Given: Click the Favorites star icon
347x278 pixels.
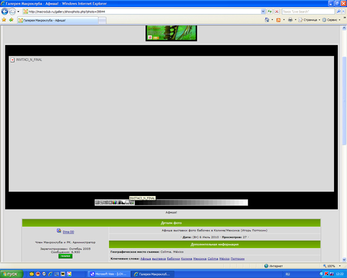Looking at the screenshot, I should pyautogui.click(x=4, y=20).
